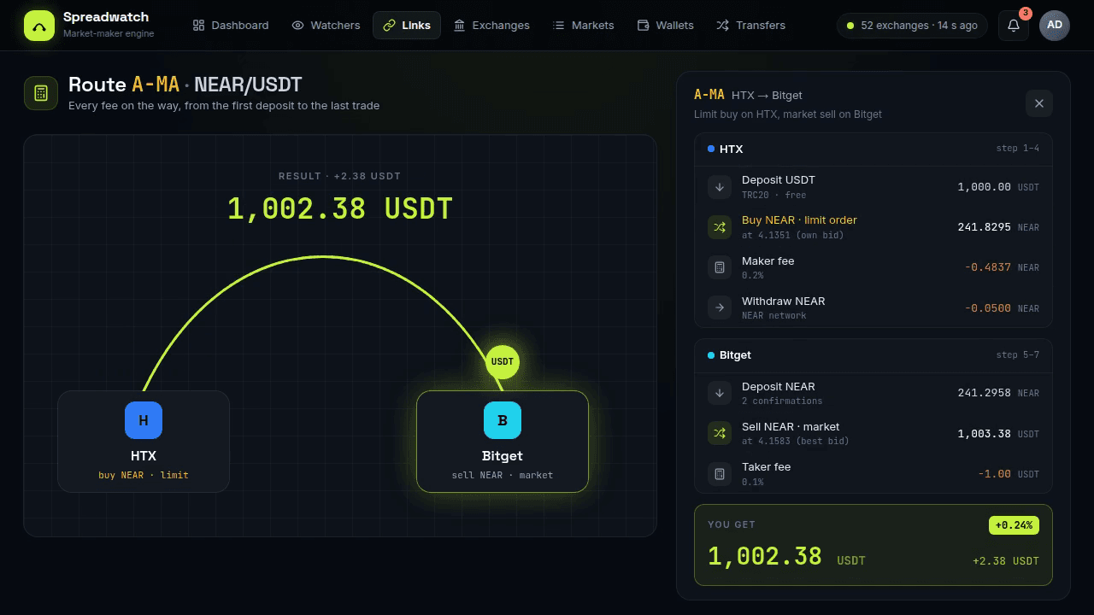Click the 1,000.00 USDT deposit amount
1094x615 pixels.
[998, 187]
